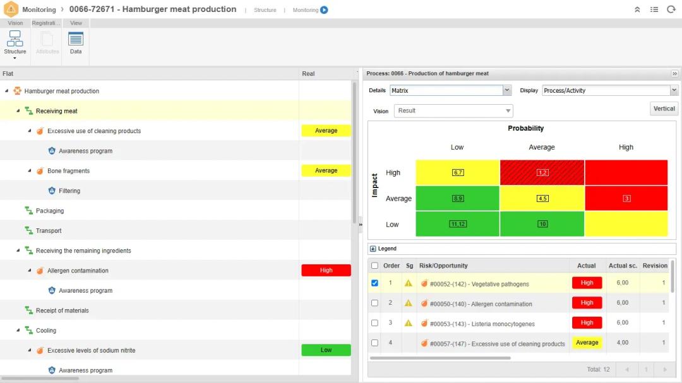Open the Data view icon
682x383 pixels.
(76, 42)
